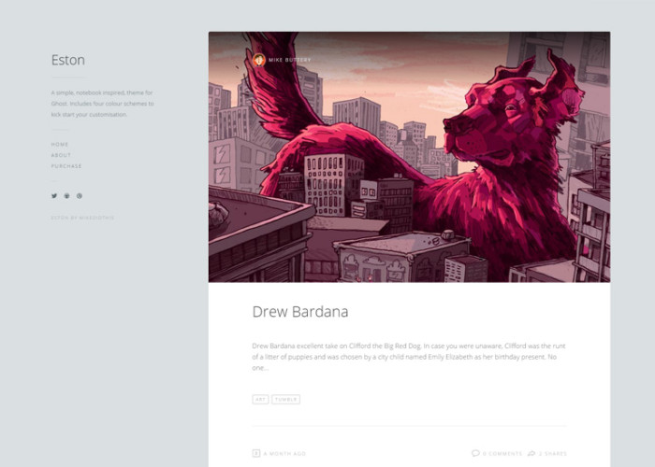Click the Mike Buttery author name
This screenshot has width=655, height=467.
289,60
